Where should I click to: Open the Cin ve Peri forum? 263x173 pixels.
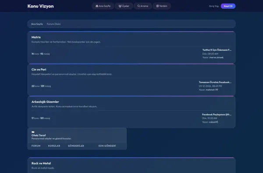click(39, 69)
